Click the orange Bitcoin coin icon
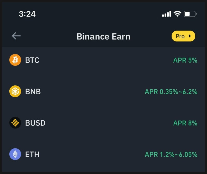The width and height of the screenshot is (207, 174). 15,60
